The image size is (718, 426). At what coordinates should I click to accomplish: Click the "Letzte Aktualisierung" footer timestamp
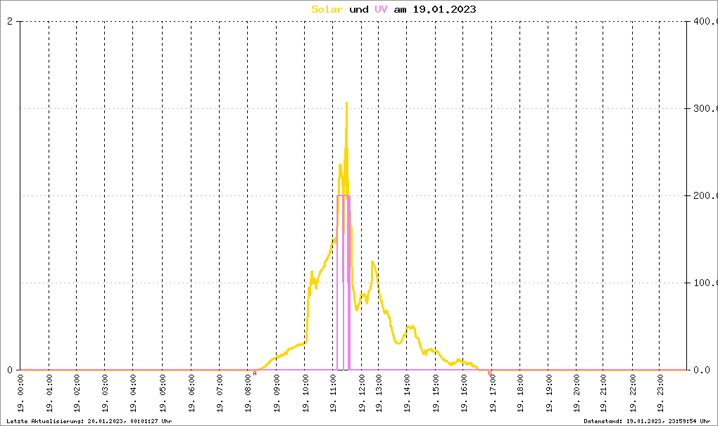point(89,421)
